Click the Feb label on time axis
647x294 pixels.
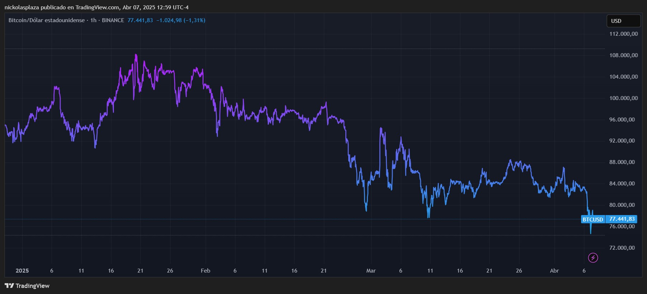[x=205, y=271]
